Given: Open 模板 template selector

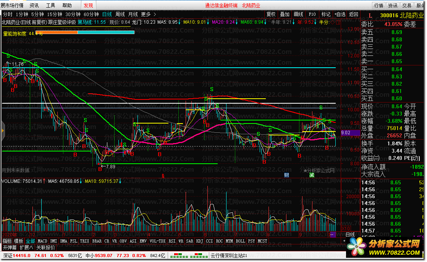Looking at the screenshot, I should click(18, 241).
